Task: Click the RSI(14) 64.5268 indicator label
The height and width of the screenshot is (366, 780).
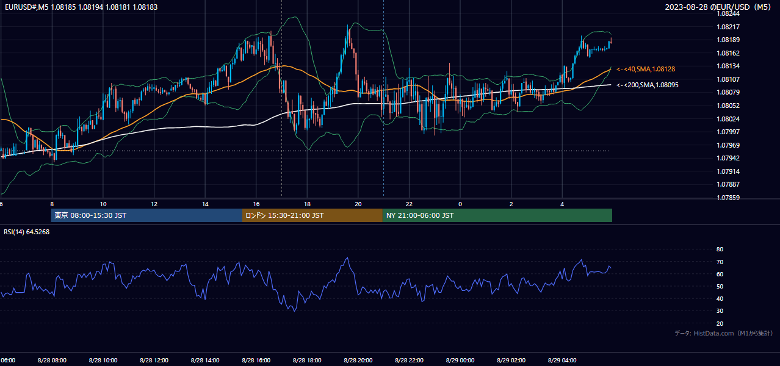Action: coord(27,232)
